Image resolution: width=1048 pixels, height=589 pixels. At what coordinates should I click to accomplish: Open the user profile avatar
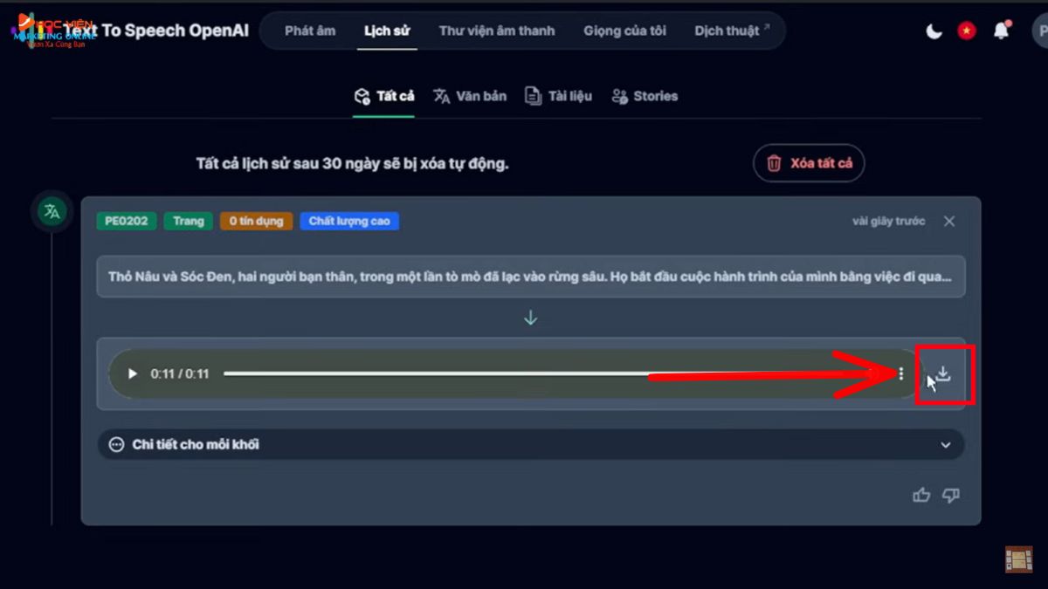[x=1039, y=31]
